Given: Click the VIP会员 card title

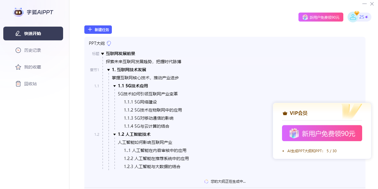Looking at the screenshot, I should point(298,113).
